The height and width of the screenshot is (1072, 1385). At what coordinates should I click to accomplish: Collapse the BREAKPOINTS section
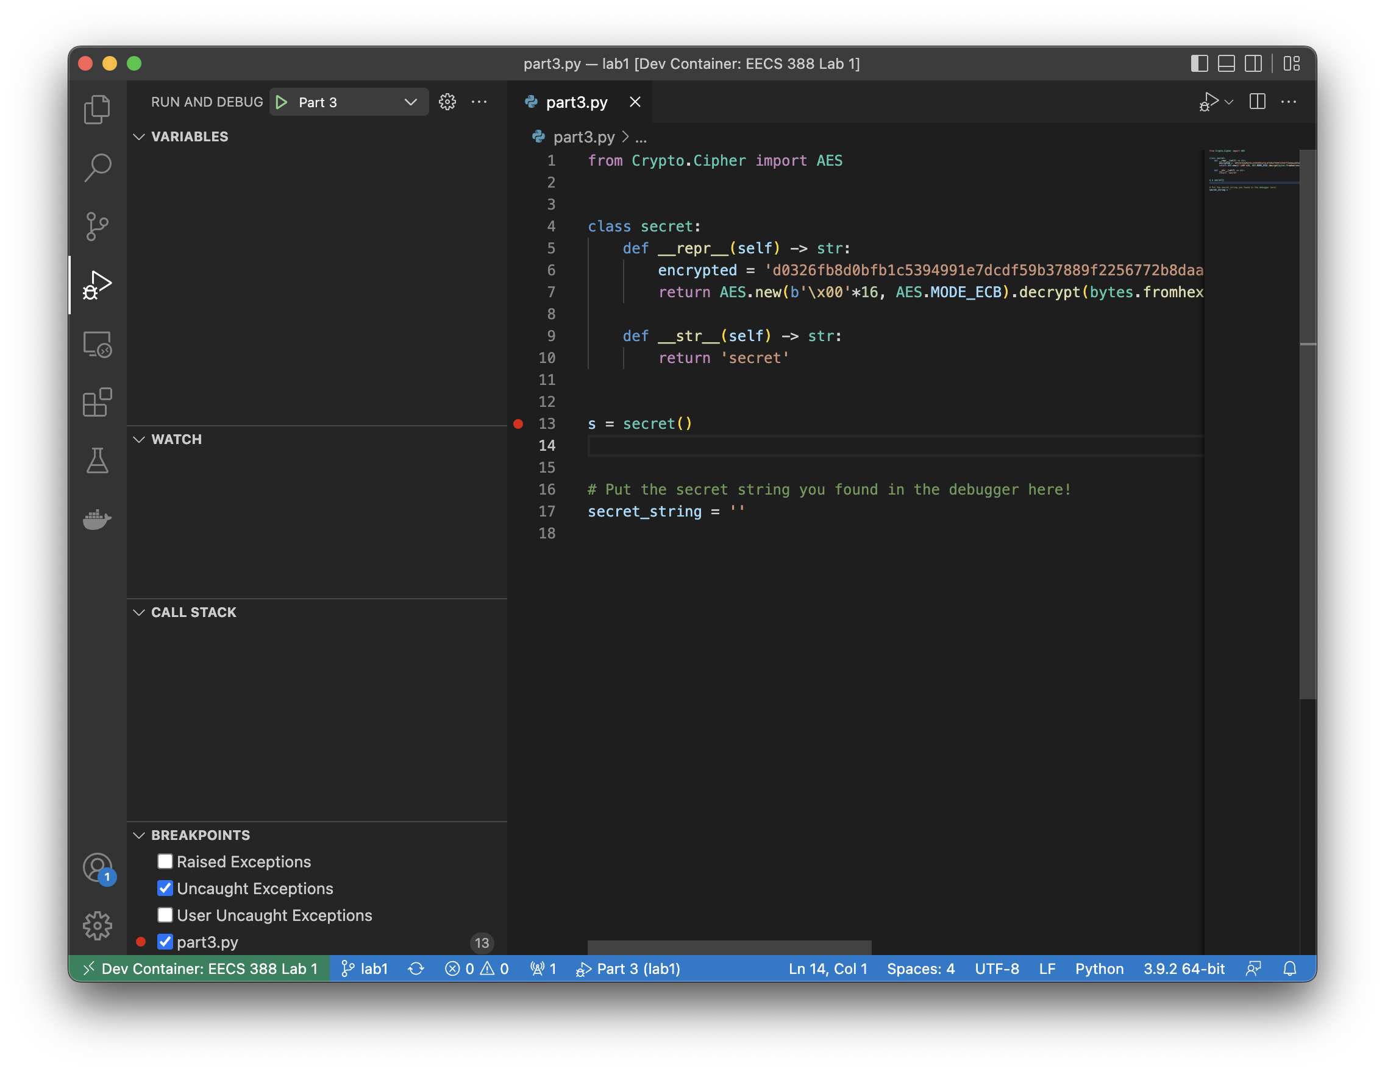click(139, 836)
